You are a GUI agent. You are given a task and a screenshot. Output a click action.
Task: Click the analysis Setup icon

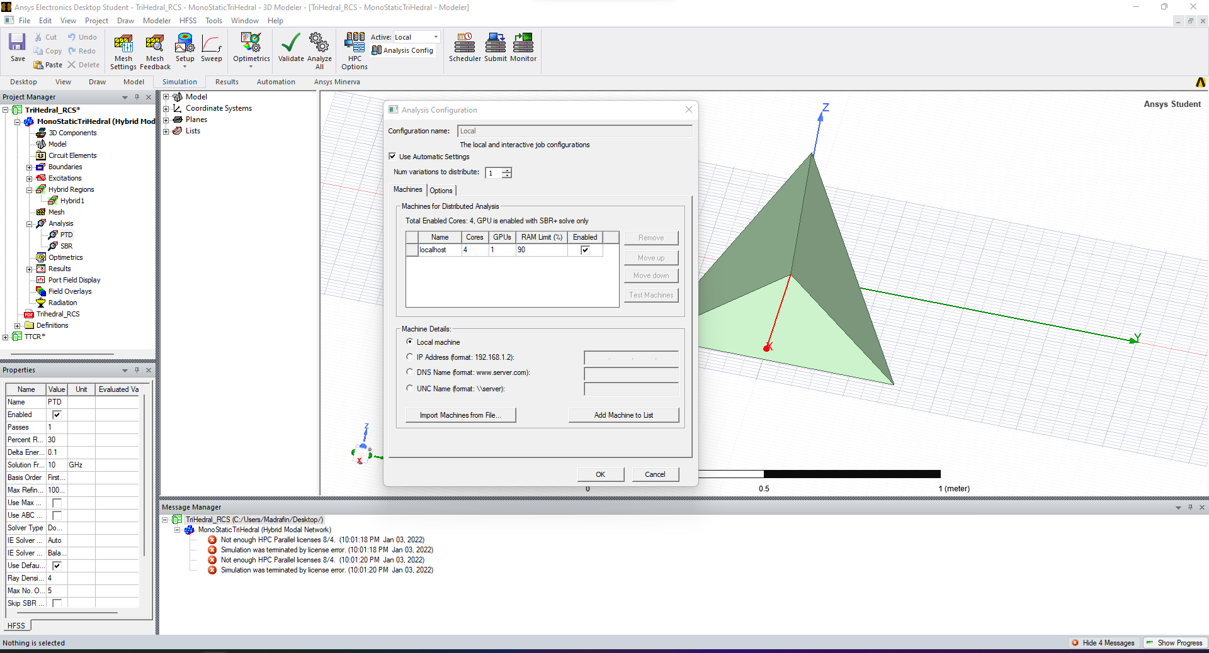[x=184, y=43]
